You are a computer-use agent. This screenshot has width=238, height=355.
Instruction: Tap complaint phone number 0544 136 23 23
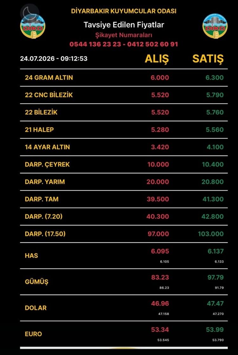[95, 44]
